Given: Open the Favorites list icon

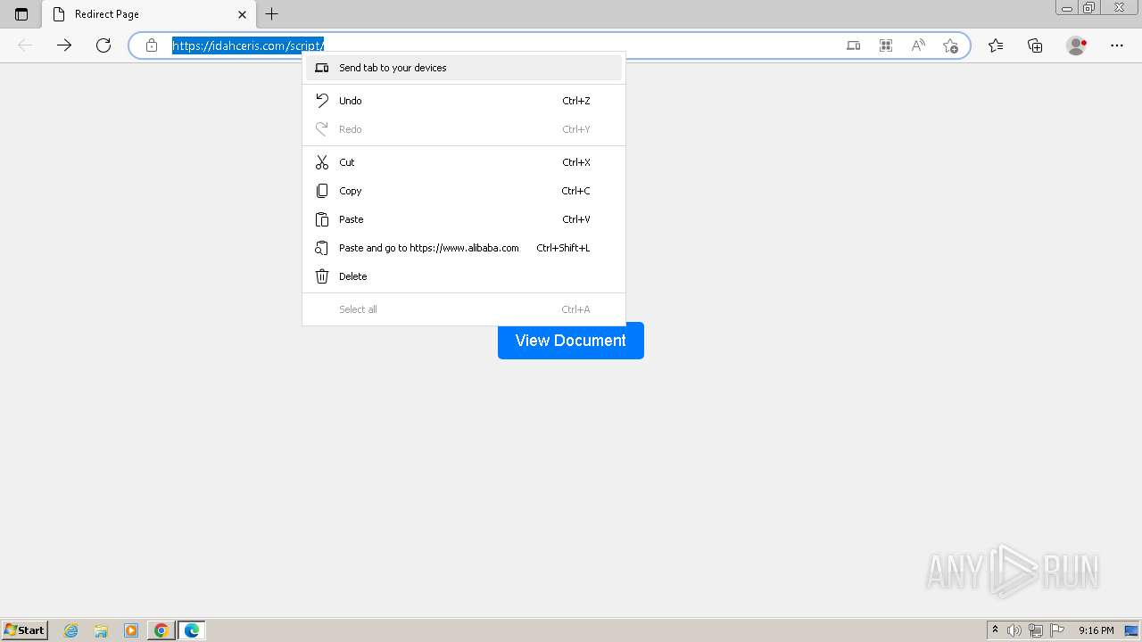Looking at the screenshot, I should tap(996, 45).
